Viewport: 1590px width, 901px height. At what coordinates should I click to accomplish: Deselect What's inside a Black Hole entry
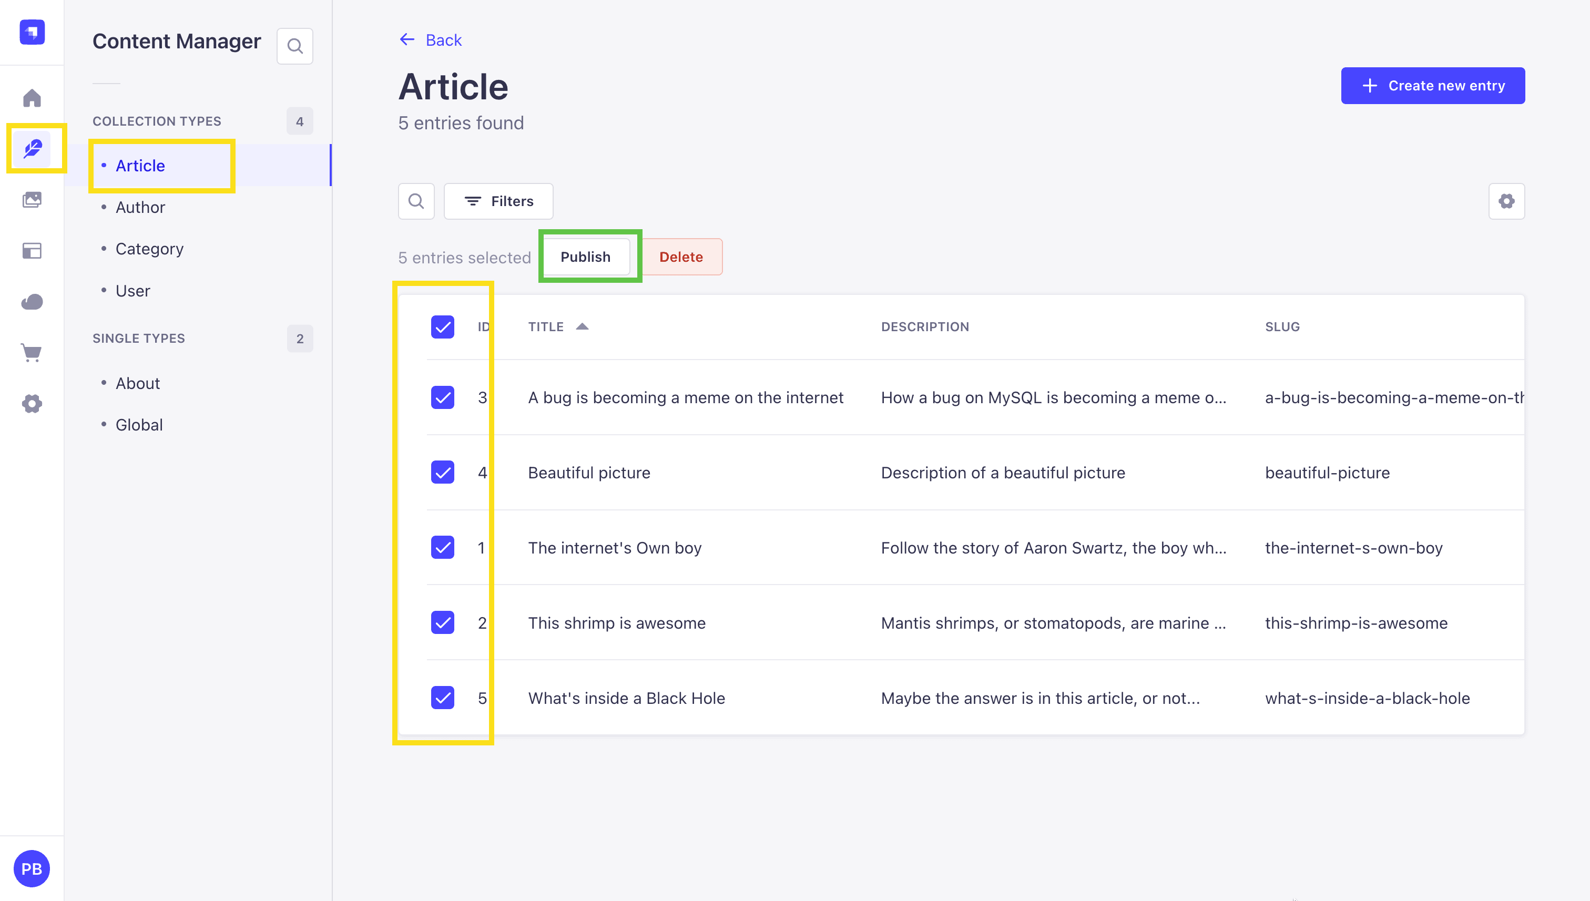(x=443, y=698)
